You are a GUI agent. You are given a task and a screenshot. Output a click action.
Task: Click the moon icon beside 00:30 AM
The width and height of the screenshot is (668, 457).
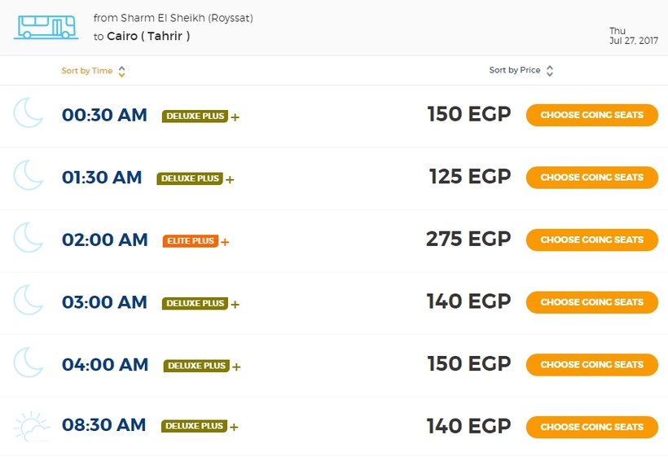click(x=29, y=113)
